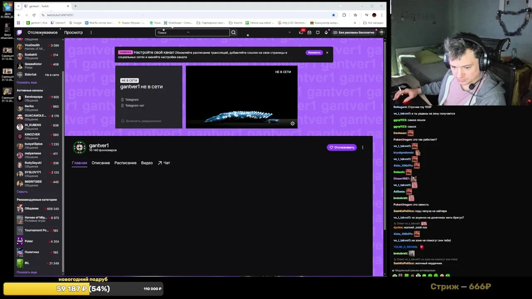
Task: Click the heart Отслеживать follow button
Action: tap(342, 147)
